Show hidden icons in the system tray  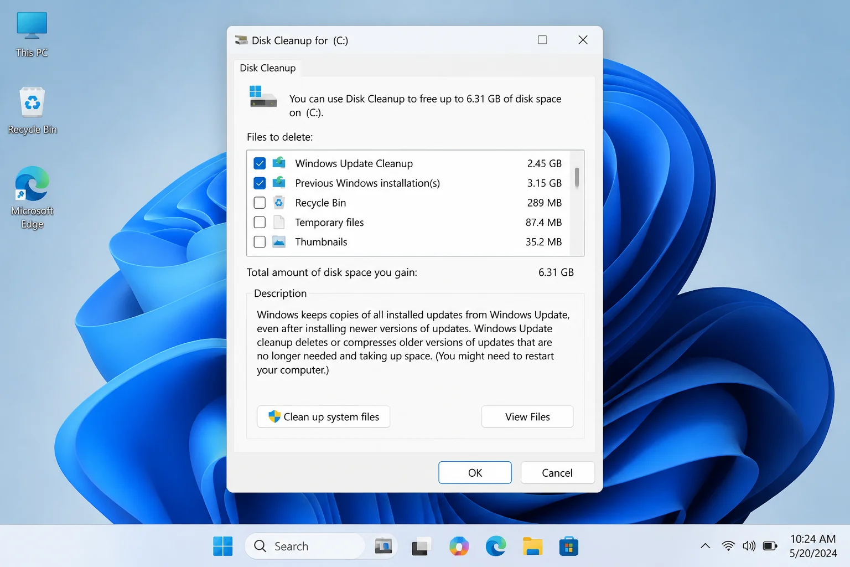705,546
